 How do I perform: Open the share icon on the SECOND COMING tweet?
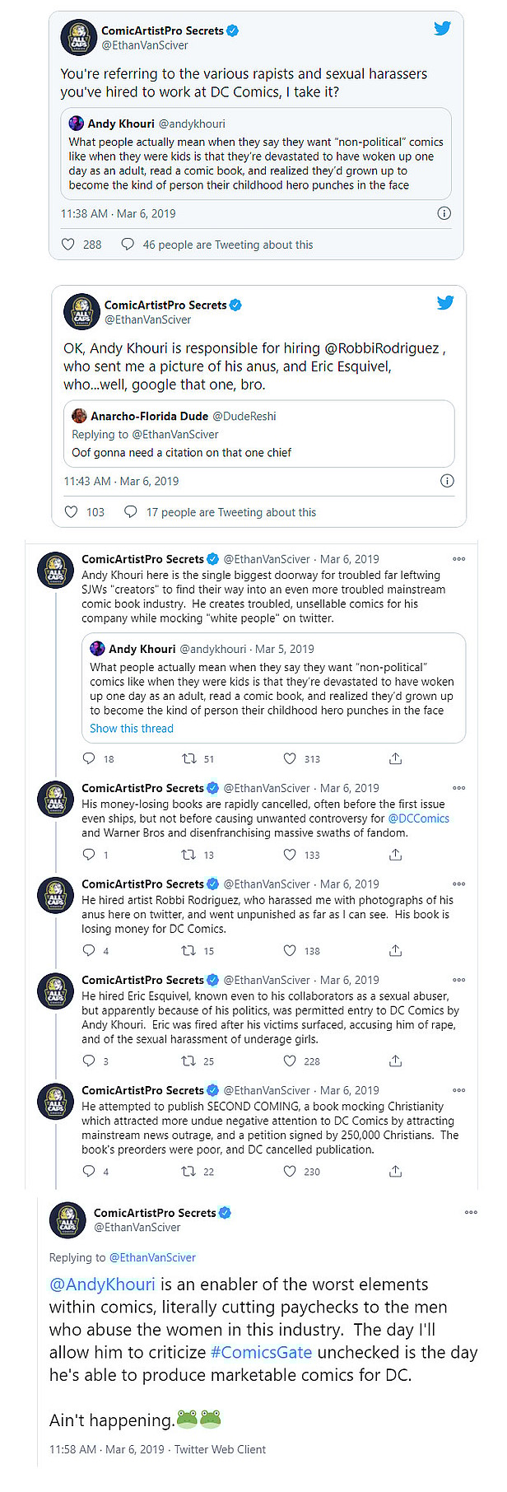(x=396, y=1171)
